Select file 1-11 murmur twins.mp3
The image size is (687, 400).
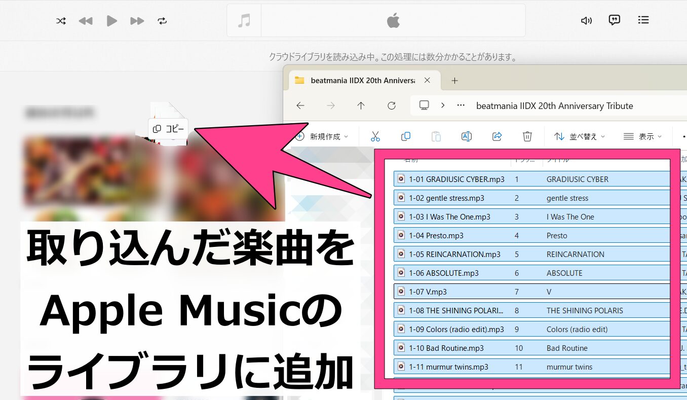[448, 367]
